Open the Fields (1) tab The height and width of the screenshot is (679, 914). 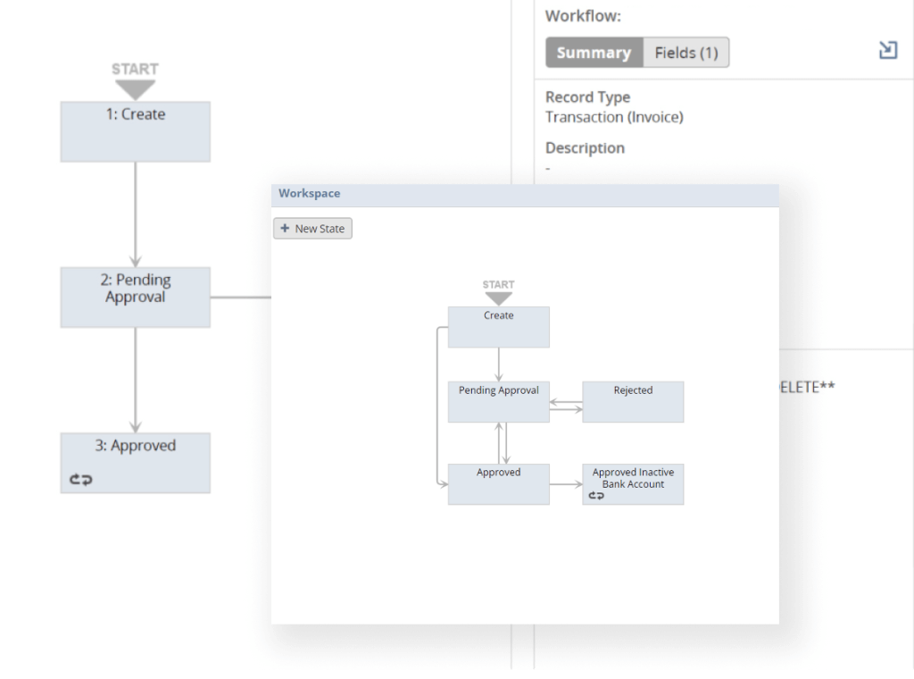point(685,53)
